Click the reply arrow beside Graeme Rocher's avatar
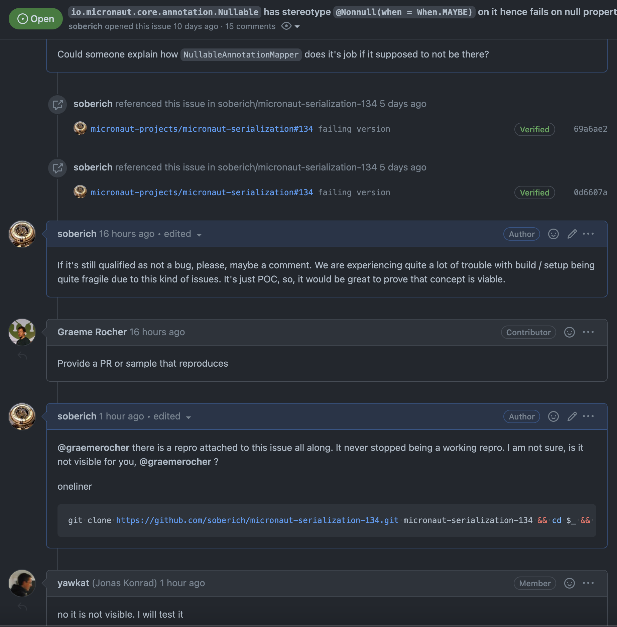 pyautogui.click(x=22, y=355)
